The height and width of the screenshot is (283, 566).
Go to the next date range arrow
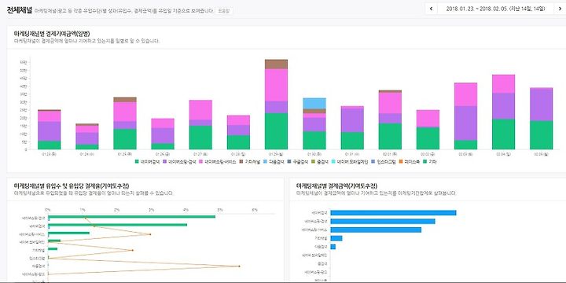click(560, 9)
